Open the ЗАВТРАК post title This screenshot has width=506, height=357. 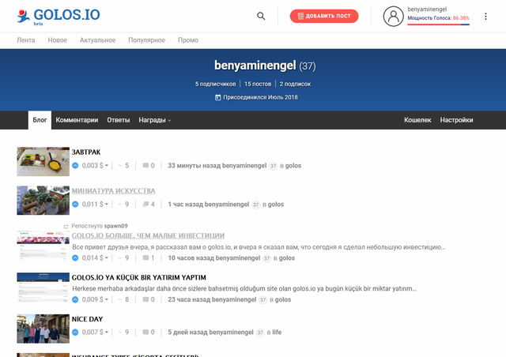click(x=86, y=152)
